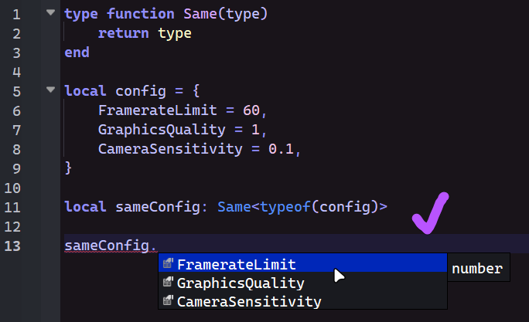Screen dimensions: 529x322
Task: Click the "number" type hint tooltip
Action: (477, 269)
